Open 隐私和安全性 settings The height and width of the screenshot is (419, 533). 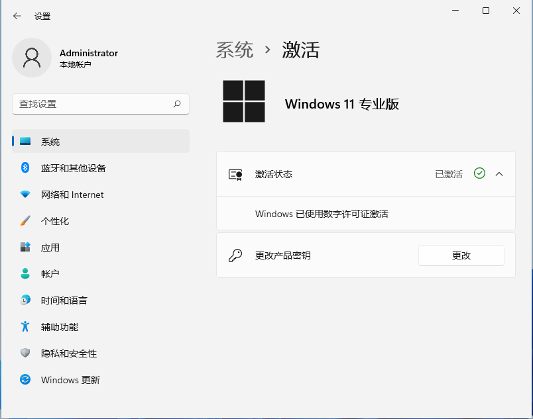(x=101, y=353)
